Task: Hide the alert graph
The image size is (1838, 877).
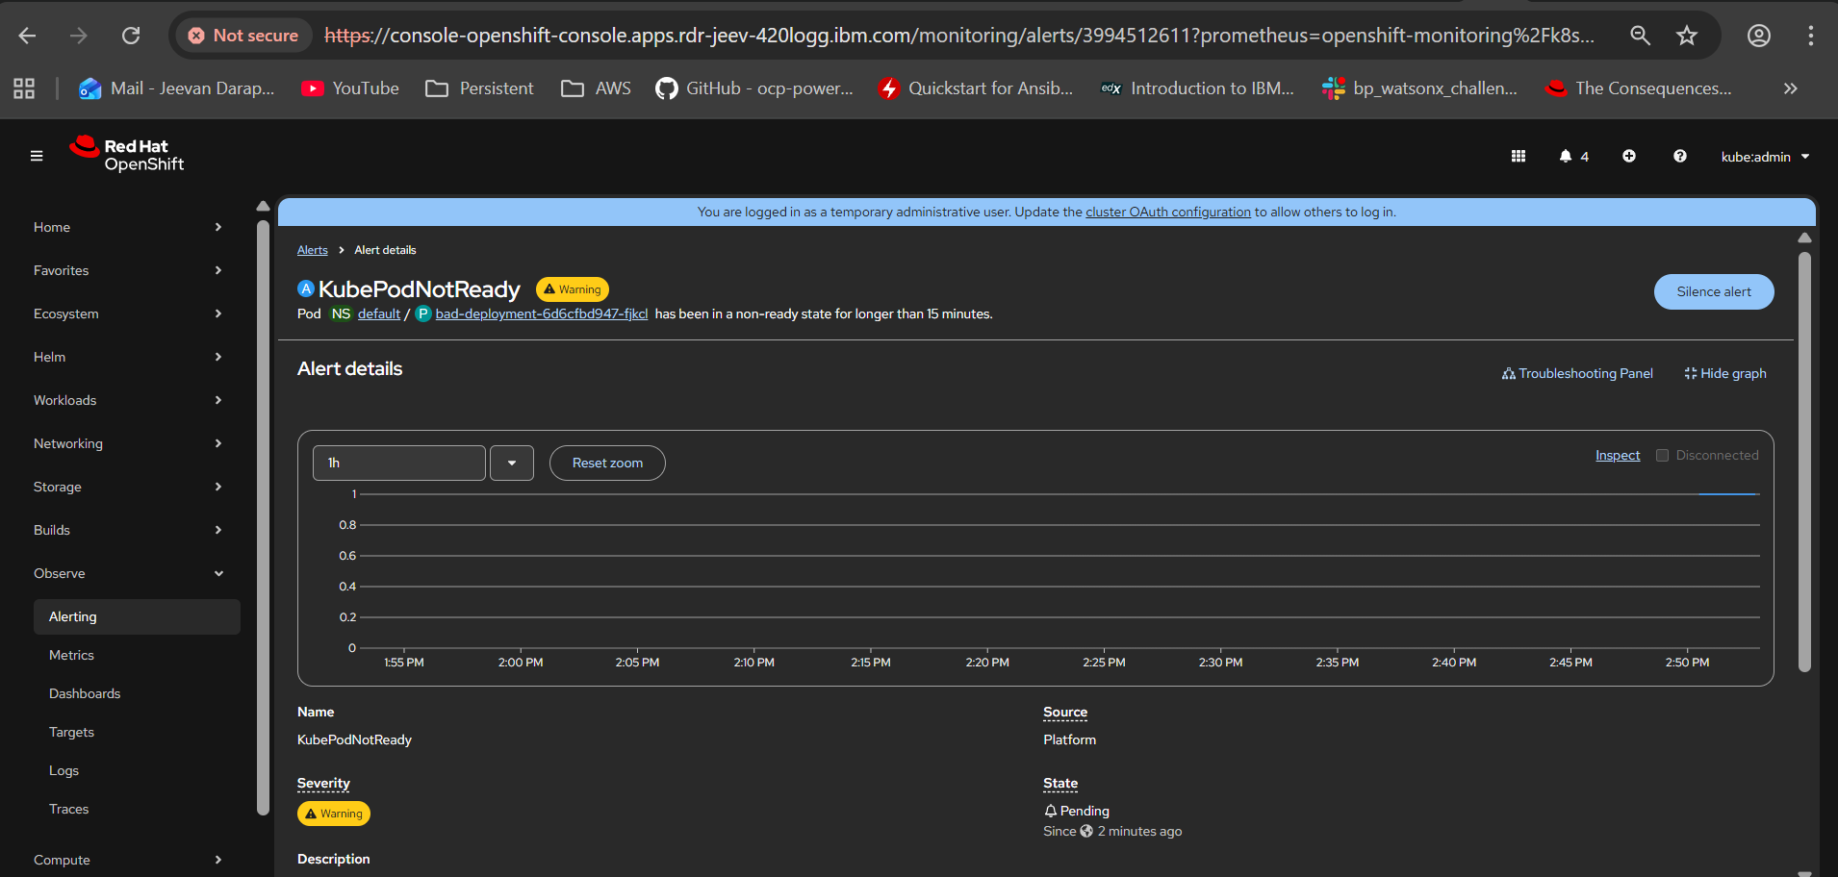Action: (x=1725, y=373)
